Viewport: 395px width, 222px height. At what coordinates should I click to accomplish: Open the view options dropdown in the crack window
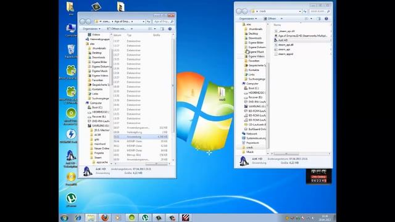click(311, 18)
